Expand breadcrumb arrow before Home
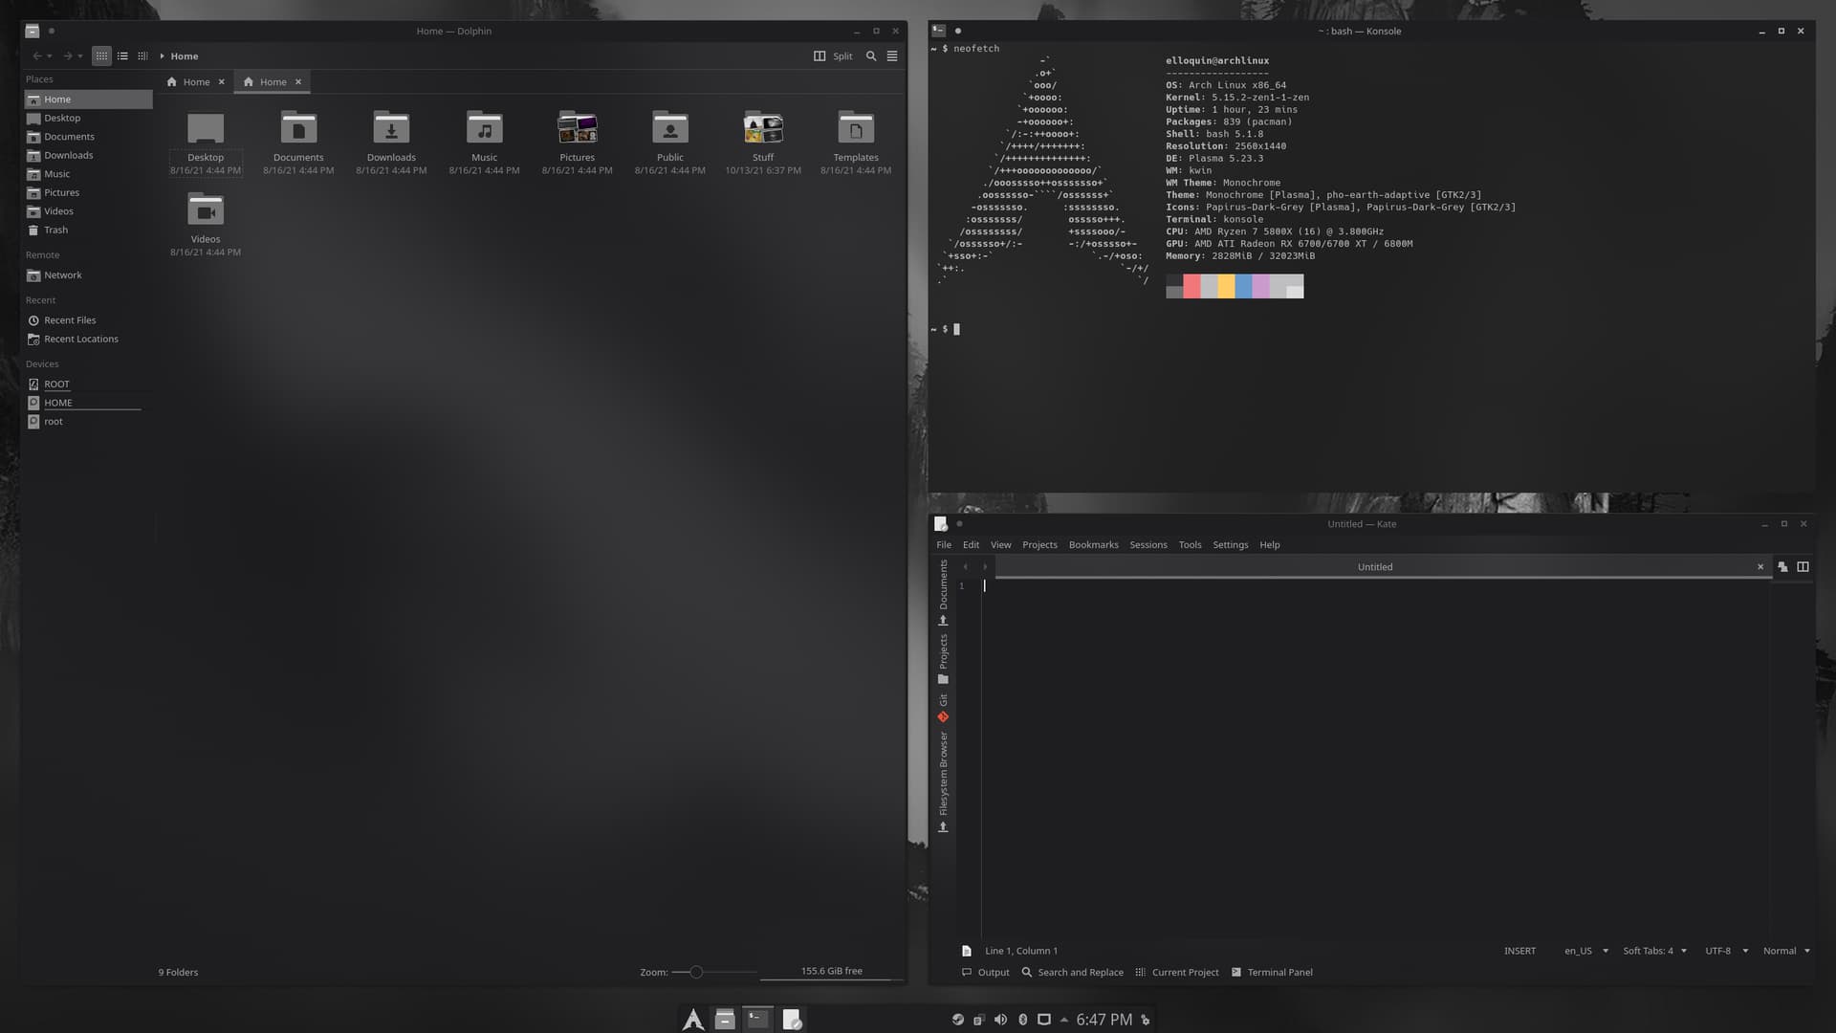The image size is (1836, 1033). click(163, 56)
